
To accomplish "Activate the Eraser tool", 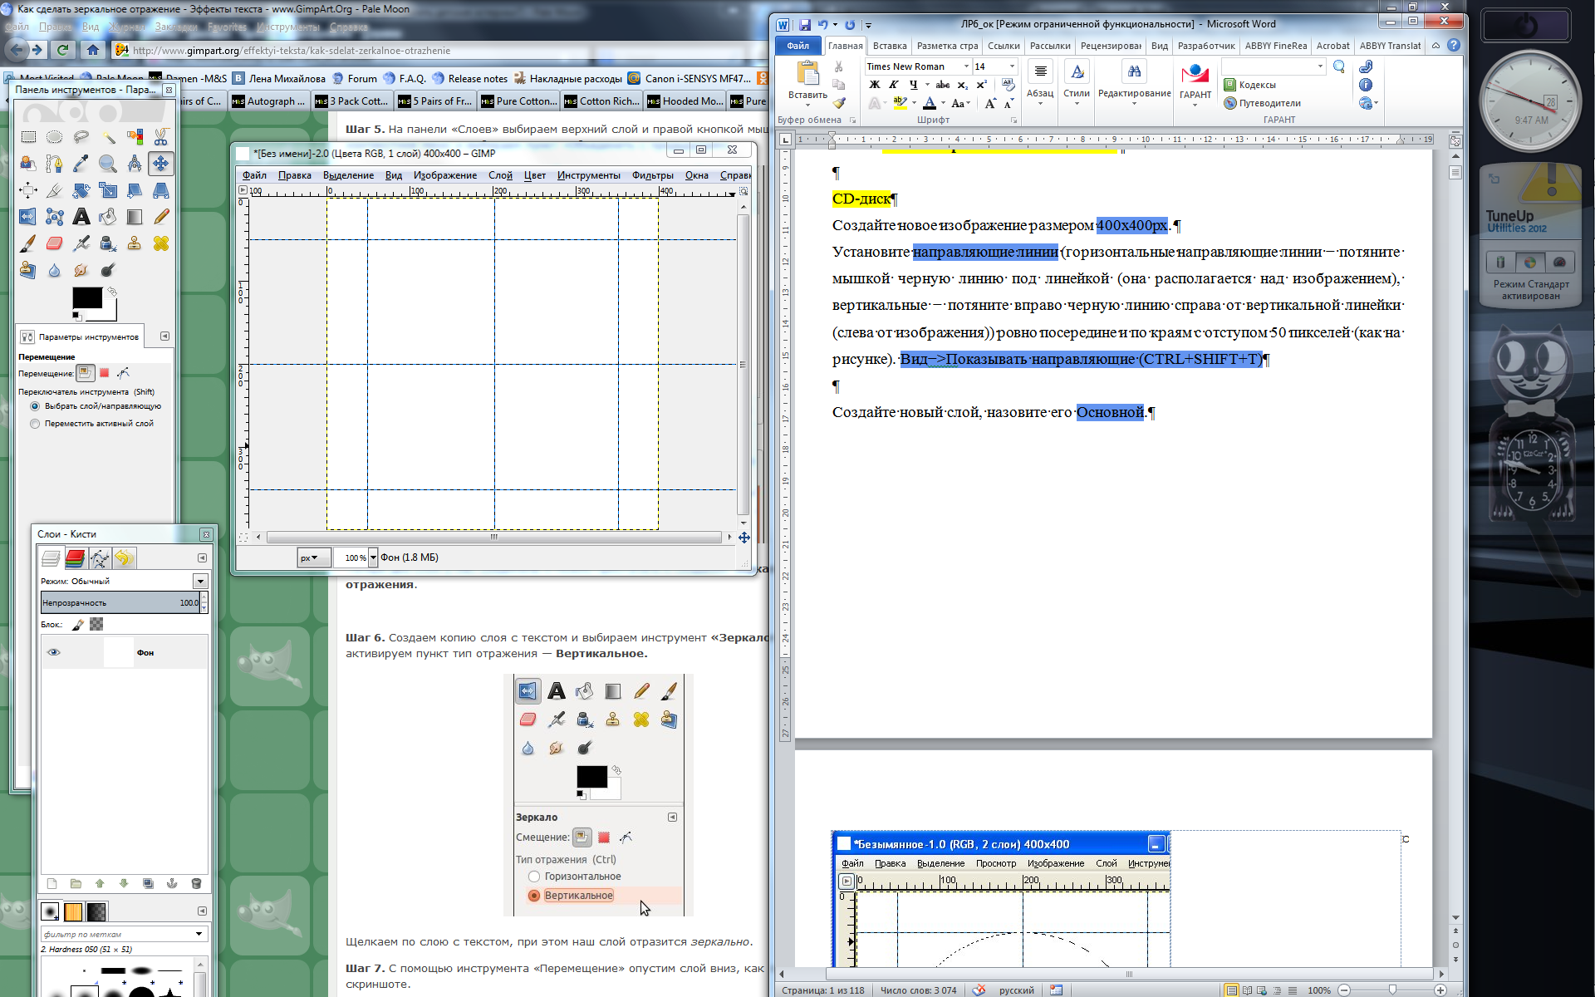I will 55,243.
